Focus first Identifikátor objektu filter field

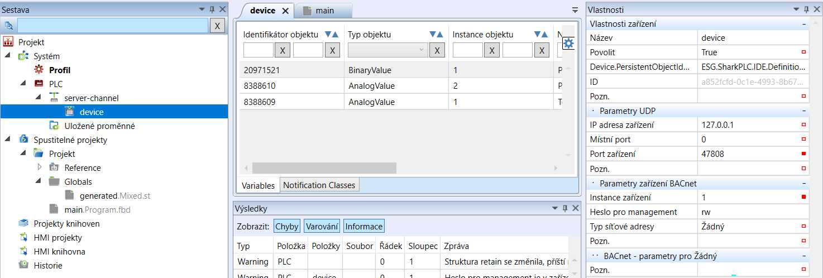[259, 50]
